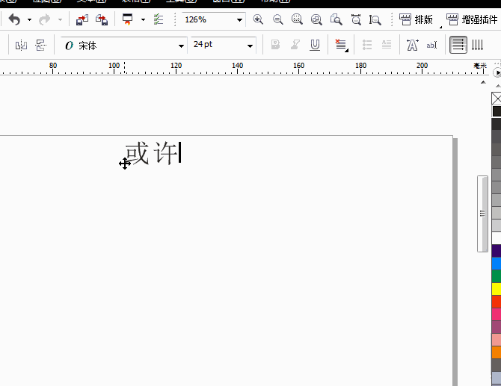
Task: Select the black color swatch
Action: tap(497, 111)
